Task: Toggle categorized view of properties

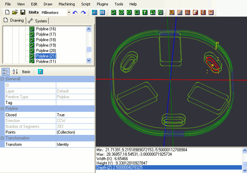Action: coord(6,72)
